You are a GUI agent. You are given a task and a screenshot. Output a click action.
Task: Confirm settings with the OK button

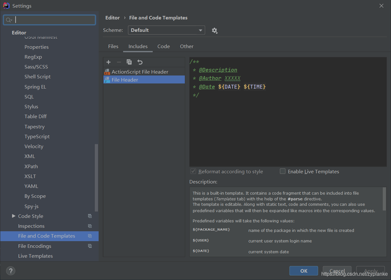(x=304, y=270)
